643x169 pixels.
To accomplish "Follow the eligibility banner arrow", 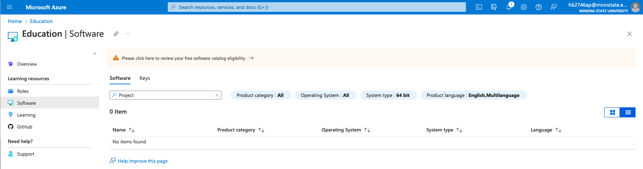I will 251,58.
